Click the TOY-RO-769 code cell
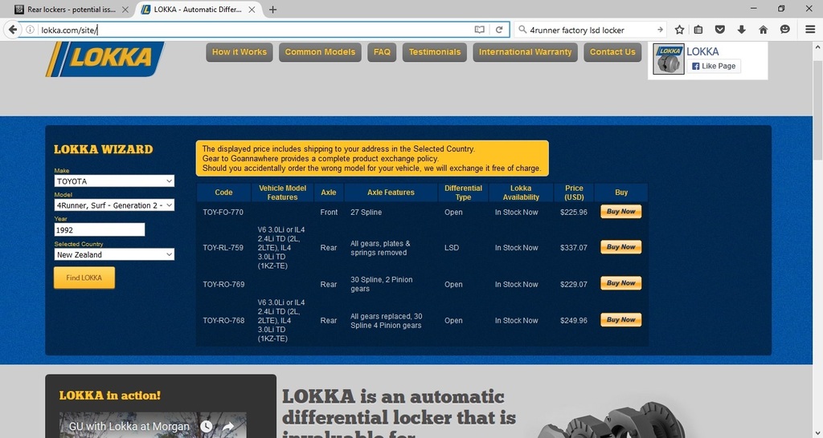The width and height of the screenshot is (823, 438). [223, 285]
